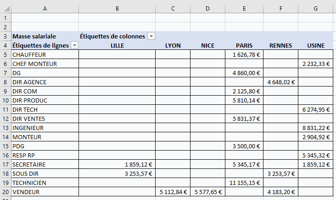Select the LILLE column label cell
This screenshot has height=200, width=336.
pyautogui.click(x=117, y=45)
